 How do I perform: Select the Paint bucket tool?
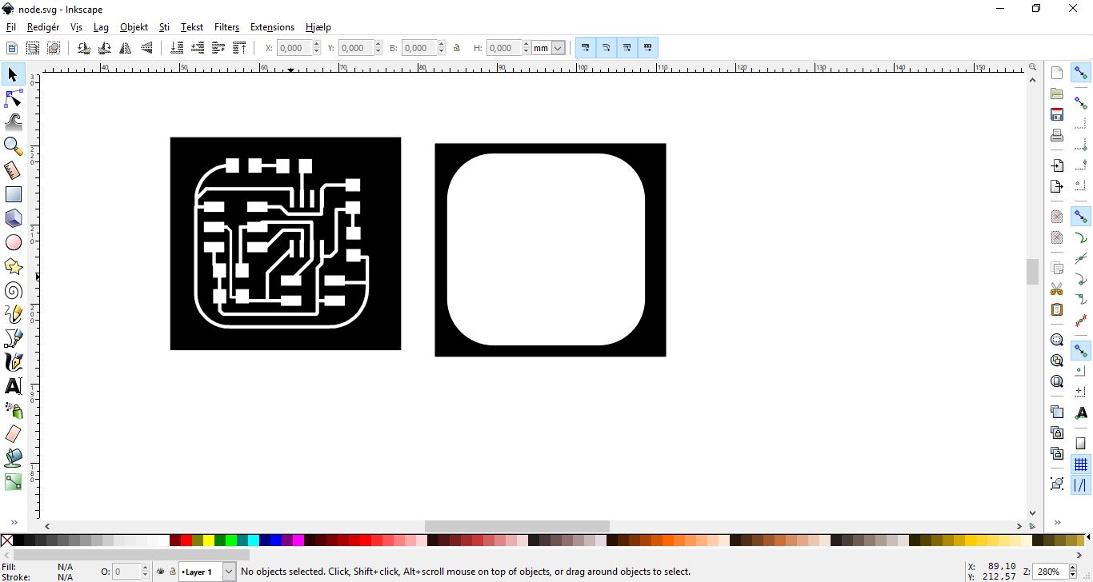pos(13,458)
